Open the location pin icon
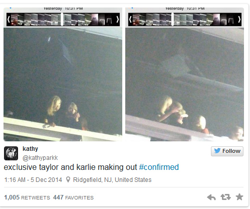 click(68, 179)
